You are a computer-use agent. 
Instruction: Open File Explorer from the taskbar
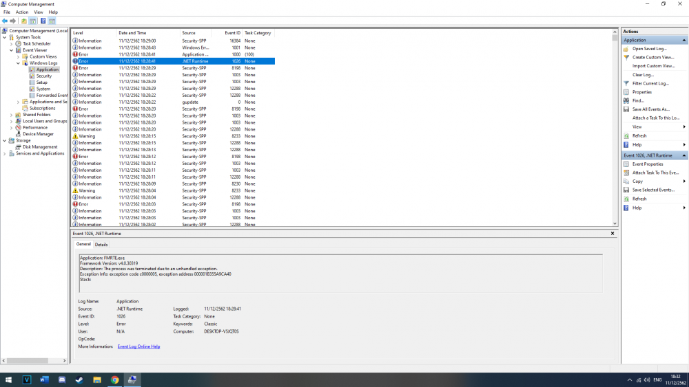96,379
